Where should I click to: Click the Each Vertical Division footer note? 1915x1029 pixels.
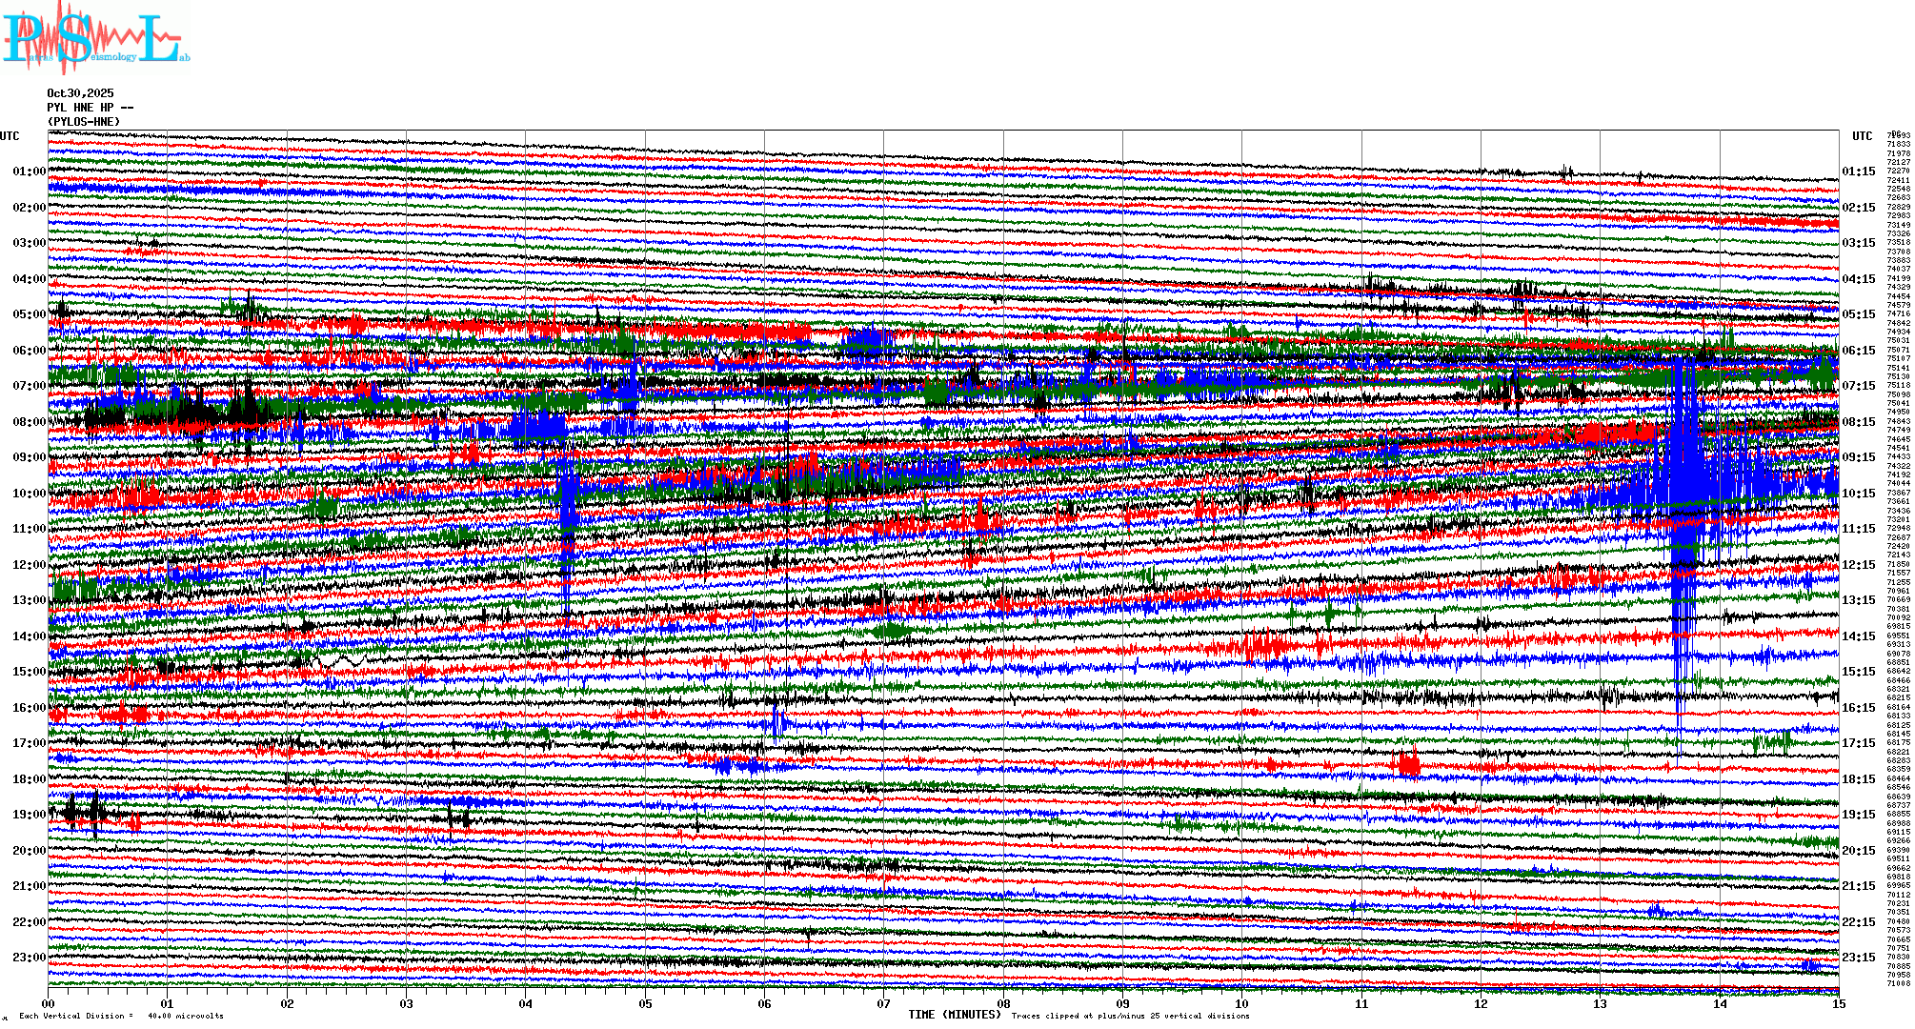click(121, 1016)
